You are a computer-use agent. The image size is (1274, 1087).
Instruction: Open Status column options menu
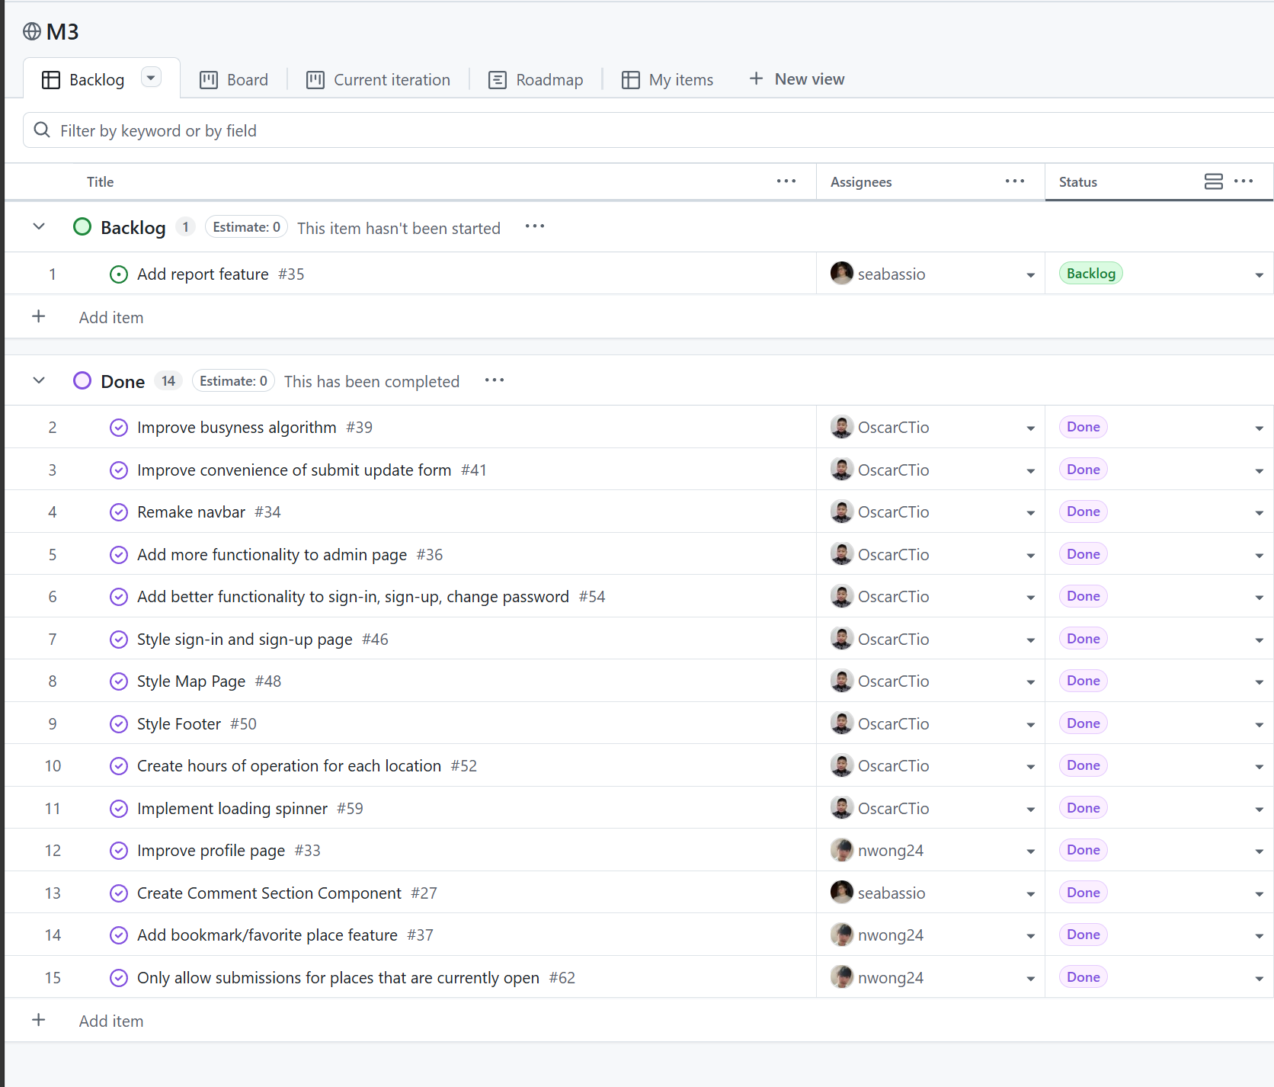1244,181
